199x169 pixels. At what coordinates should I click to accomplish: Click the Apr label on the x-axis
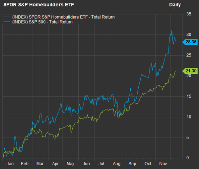tap(55, 164)
